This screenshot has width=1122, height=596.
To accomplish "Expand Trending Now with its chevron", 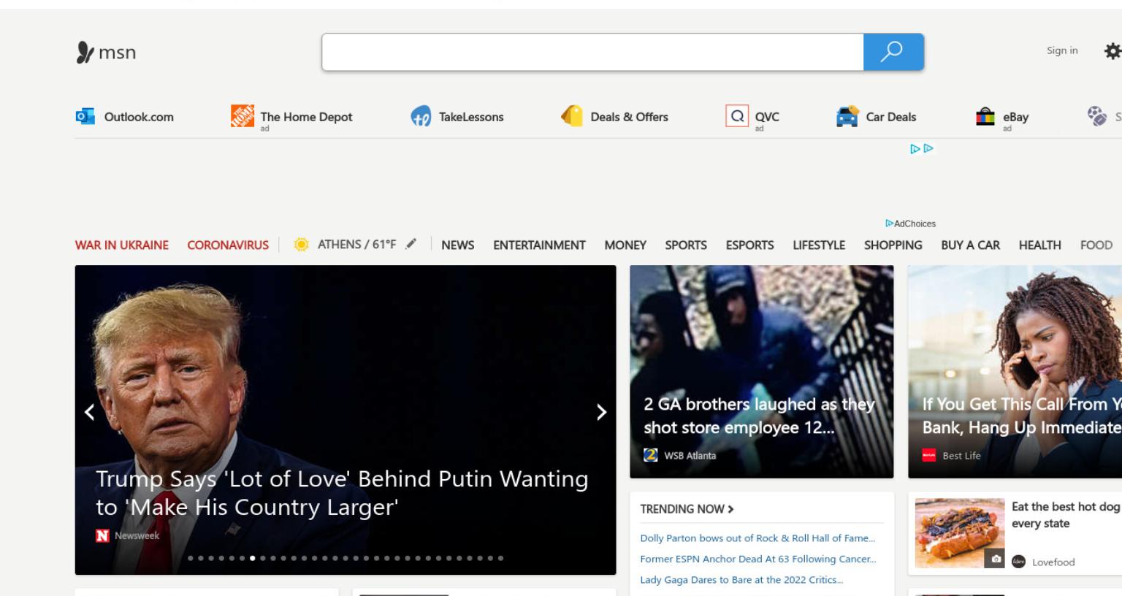I will (x=730, y=509).
